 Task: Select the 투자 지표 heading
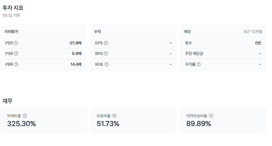coord(13,8)
